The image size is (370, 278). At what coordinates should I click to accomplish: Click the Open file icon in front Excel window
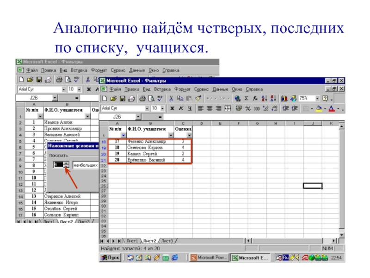(113, 98)
